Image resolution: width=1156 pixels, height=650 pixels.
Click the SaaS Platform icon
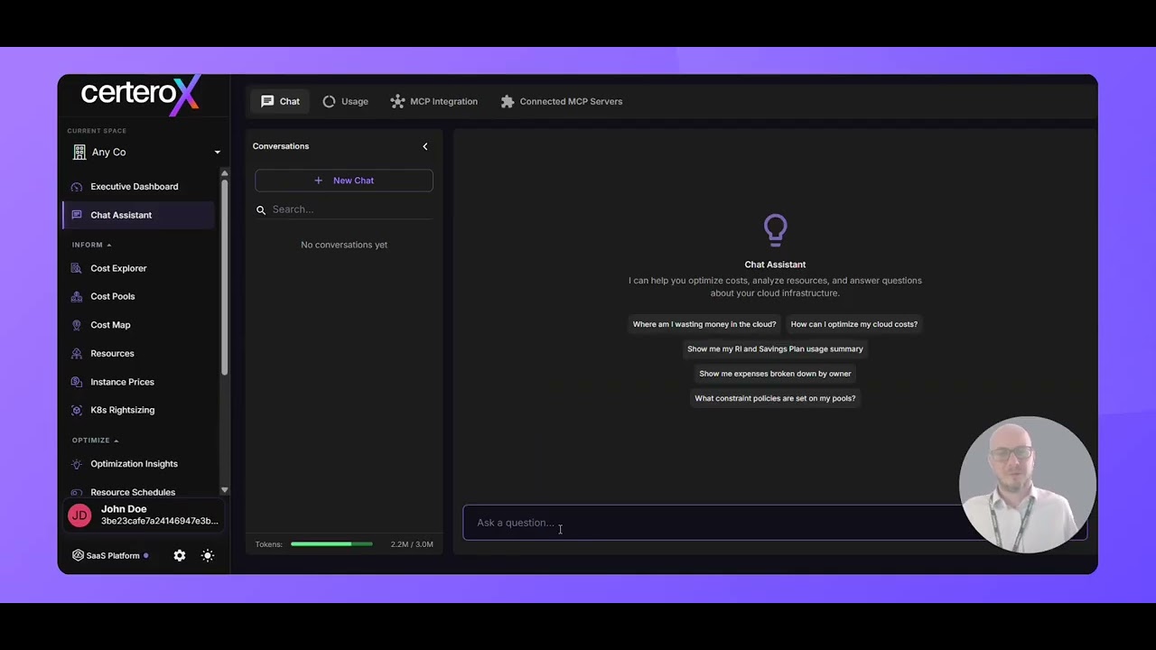coord(78,555)
